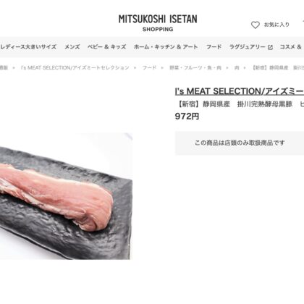Click the product title 掛川完熟酵母黒豚
Viewport: 304px width, 304px height.
pos(265,104)
